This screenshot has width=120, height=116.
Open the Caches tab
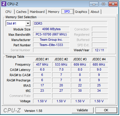(x=21, y=12)
